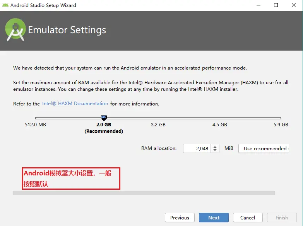Image resolution: width=303 pixels, height=226 pixels.
Task: Minimize the Setup Wizard window
Action: pos(258,5)
